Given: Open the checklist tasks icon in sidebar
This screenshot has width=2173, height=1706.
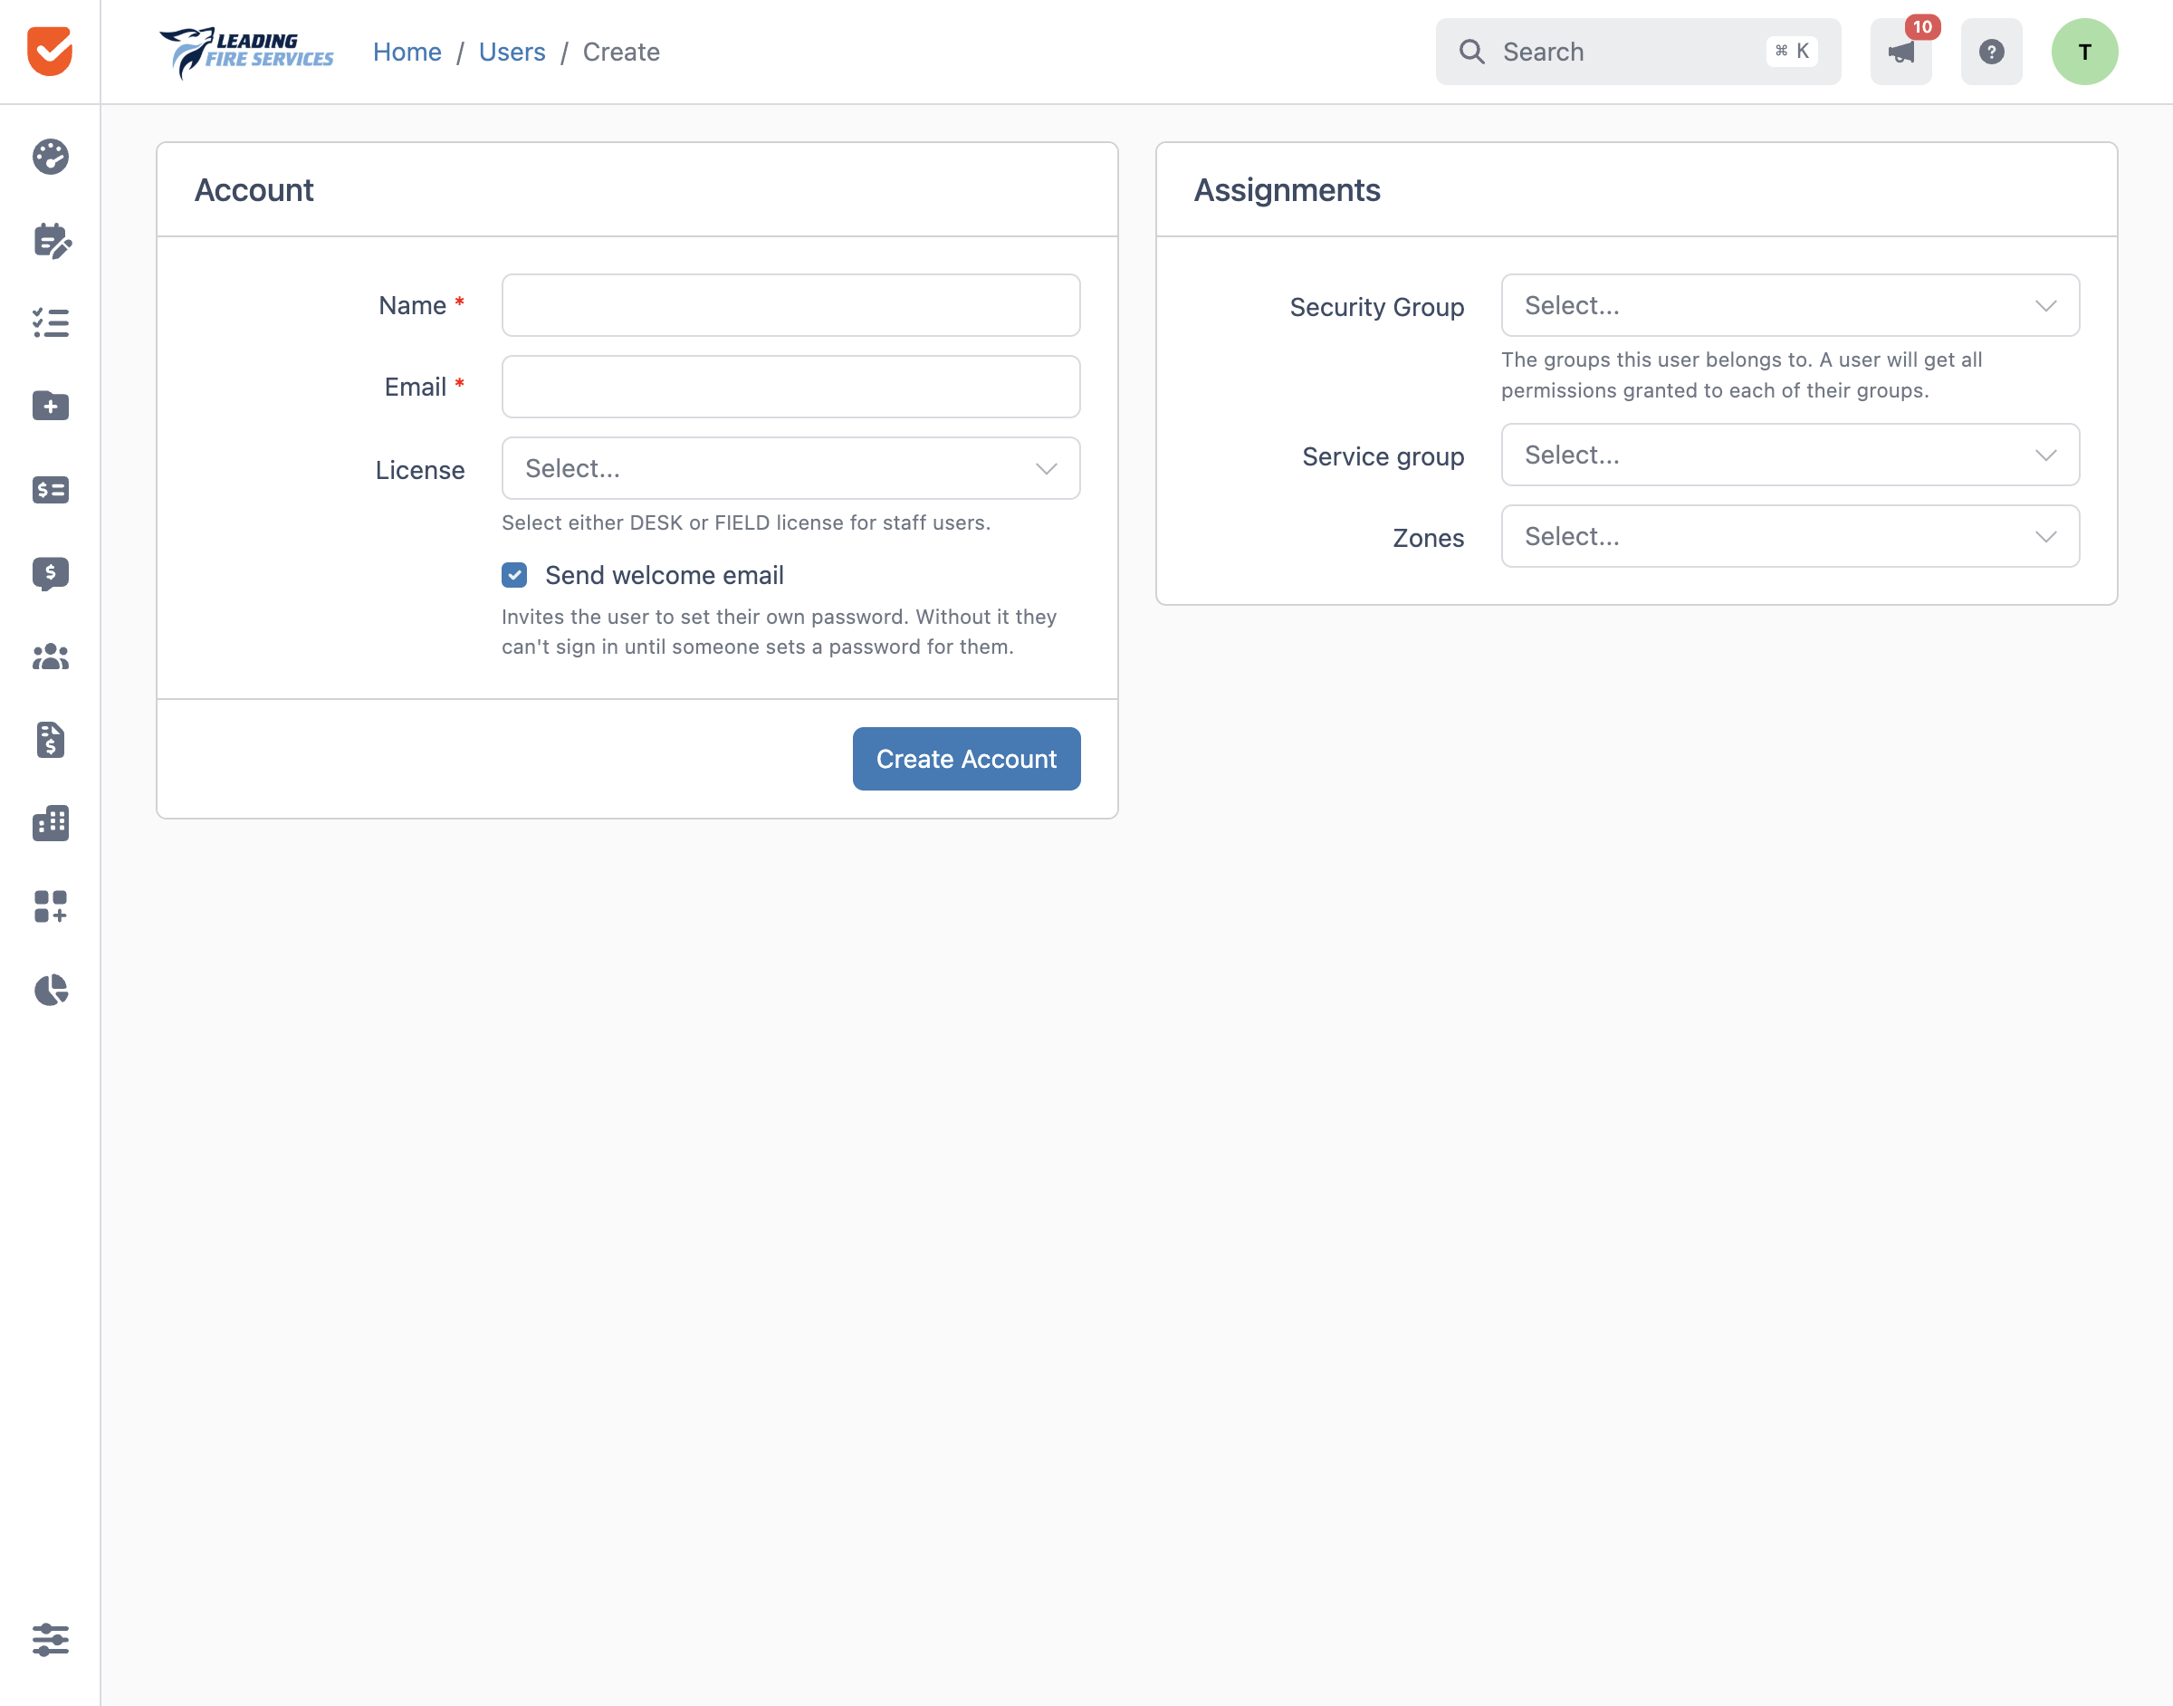Looking at the screenshot, I should click(50, 322).
